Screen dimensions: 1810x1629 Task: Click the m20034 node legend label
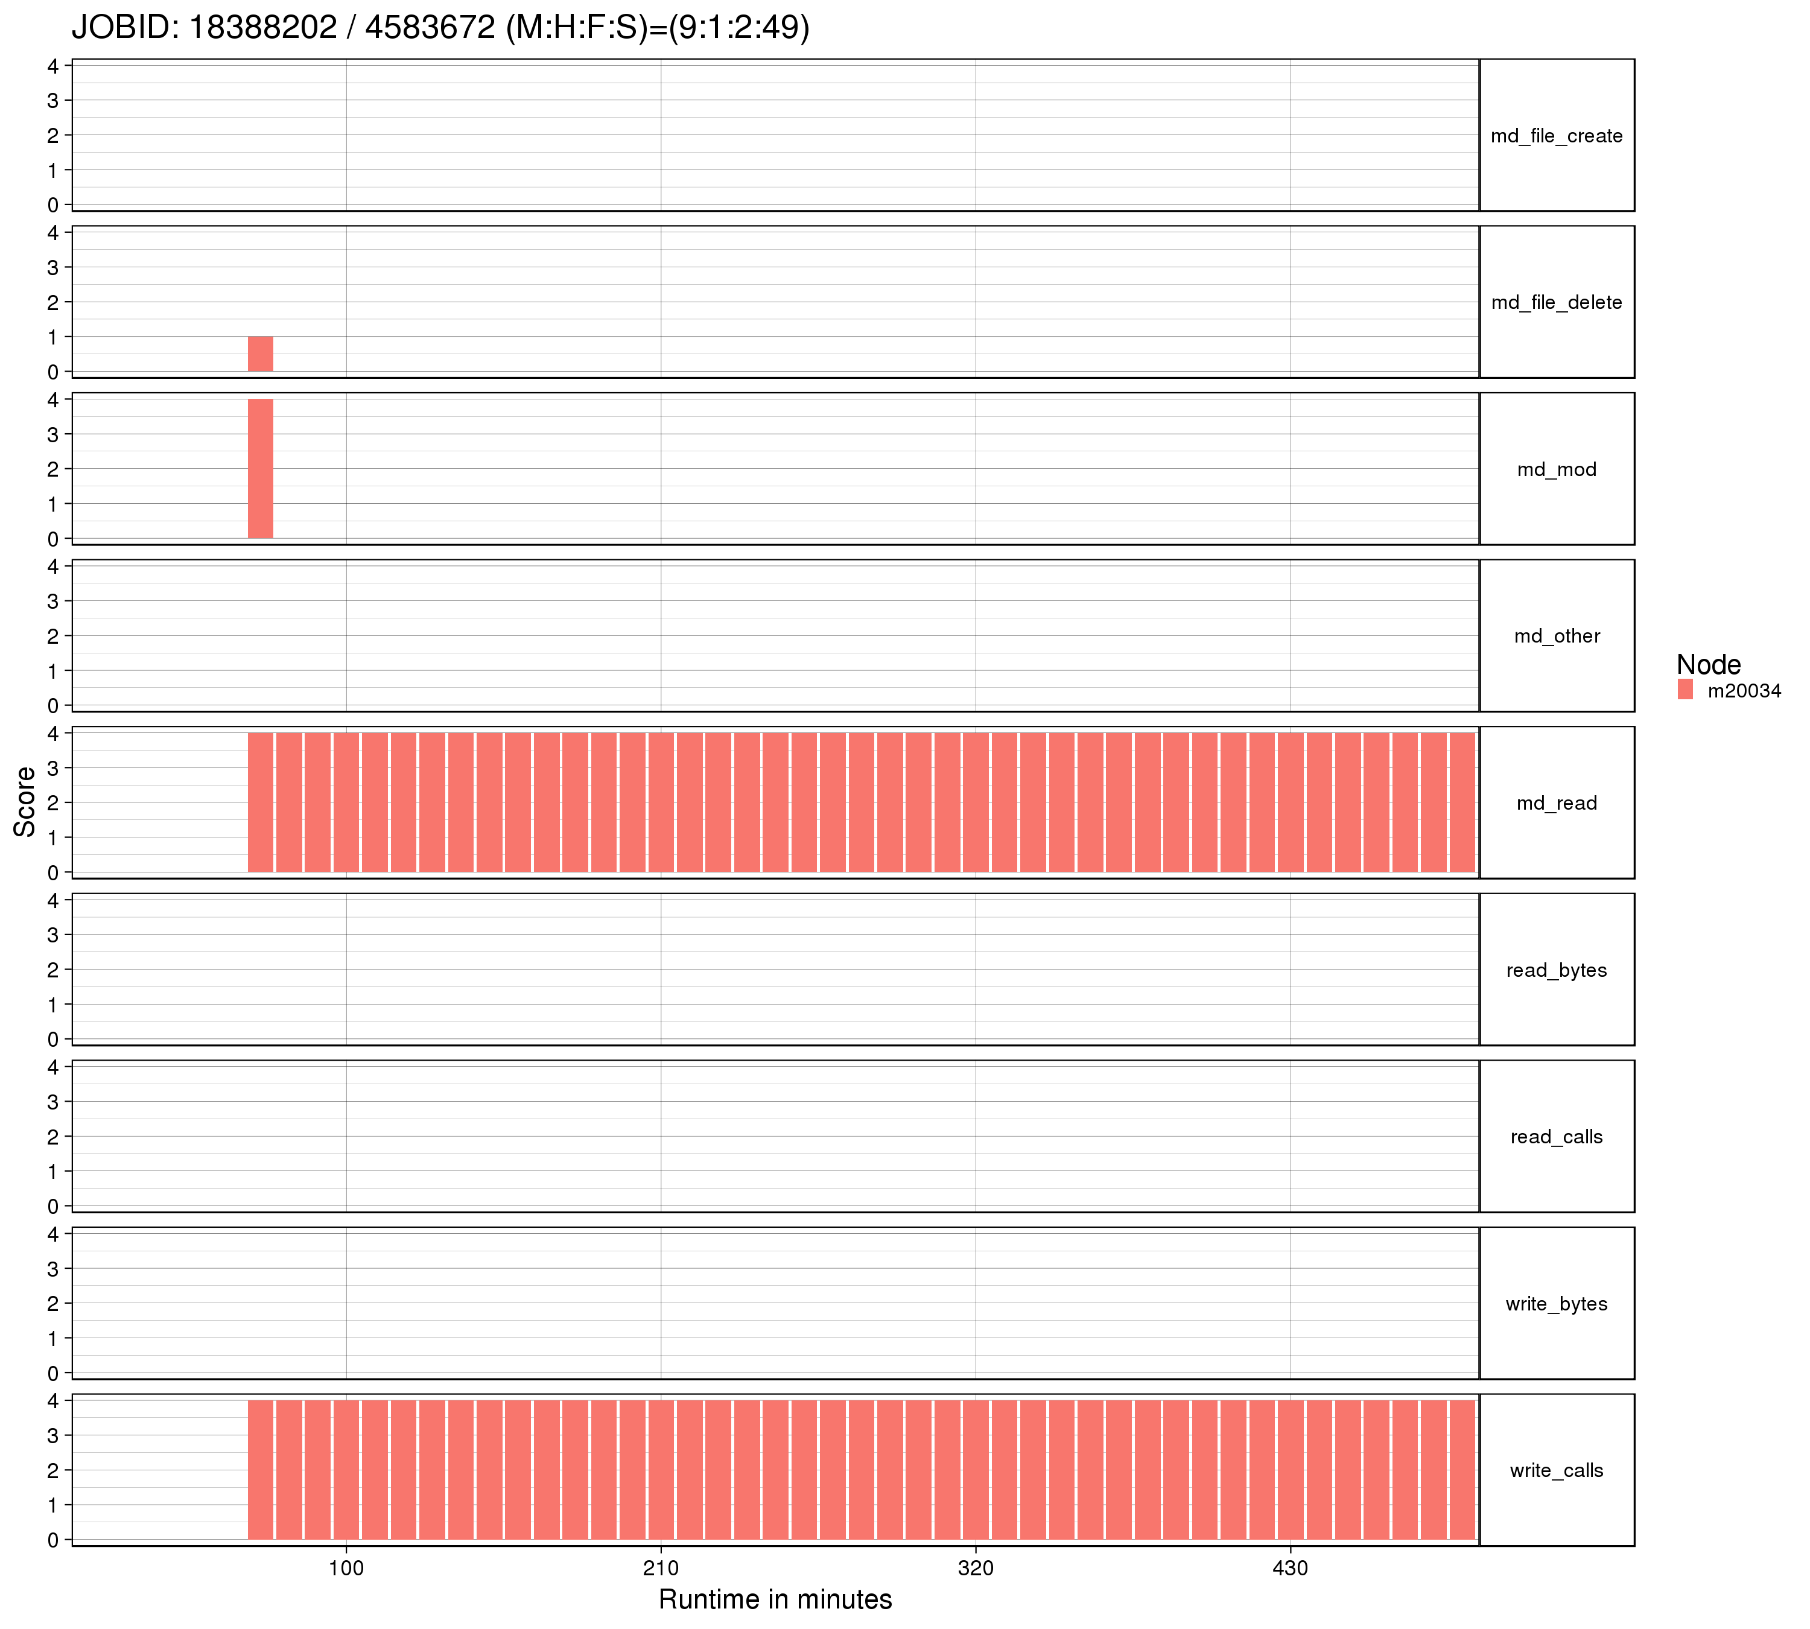pyautogui.click(x=1744, y=691)
